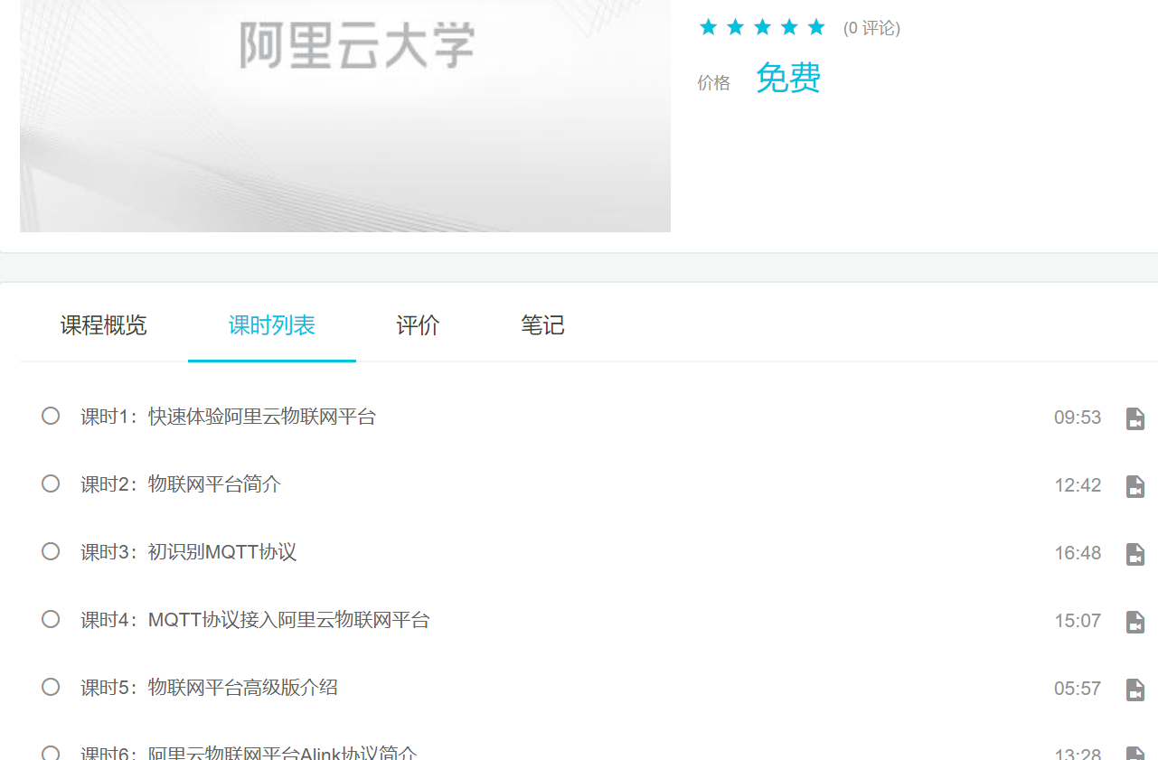Switch to the 课时列表 tab
Viewport: 1158px width, 760px height.
(x=272, y=325)
